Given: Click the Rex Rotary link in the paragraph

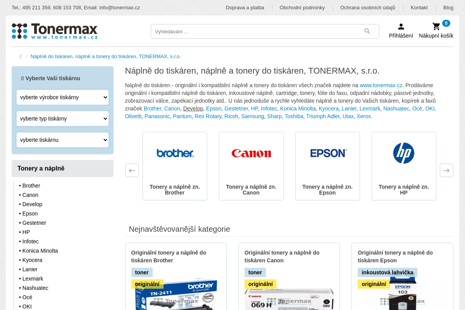Looking at the screenshot, I should pyautogui.click(x=208, y=116).
